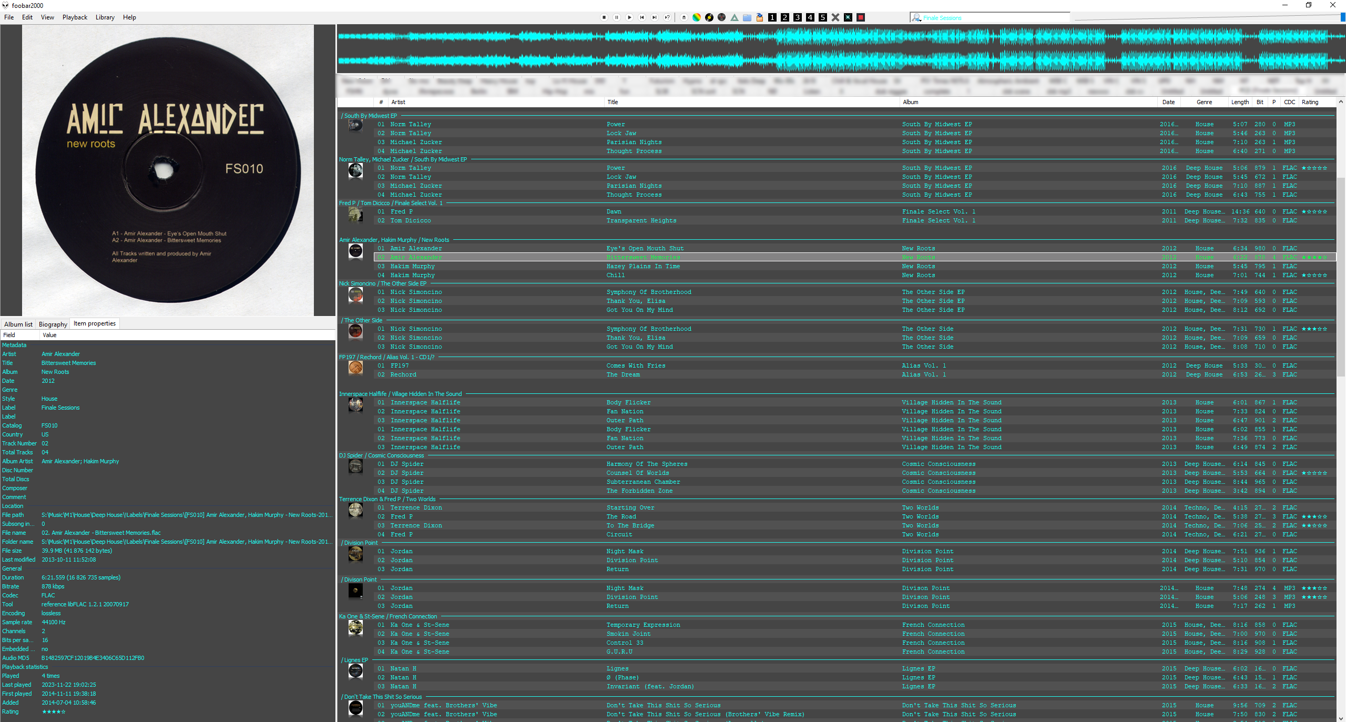The width and height of the screenshot is (1346, 722).
Task: Click the blue folder toolbar icon
Action: pos(747,17)
